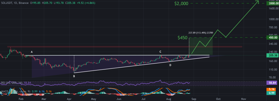Select the $450 target annotation text

[182, 38]
